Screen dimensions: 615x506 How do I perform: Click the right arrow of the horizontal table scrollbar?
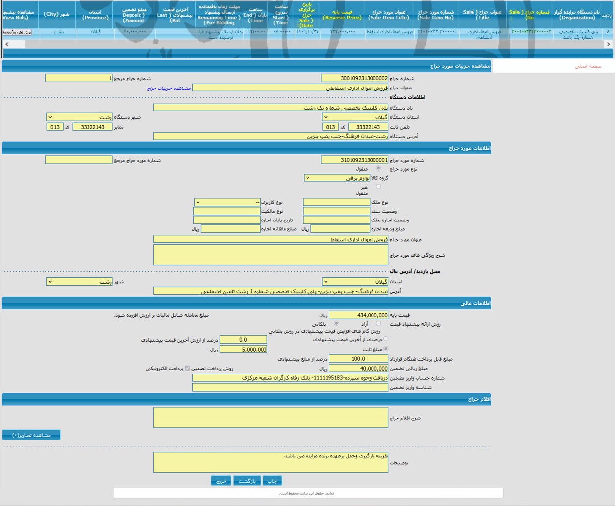[x=608, y=44]
